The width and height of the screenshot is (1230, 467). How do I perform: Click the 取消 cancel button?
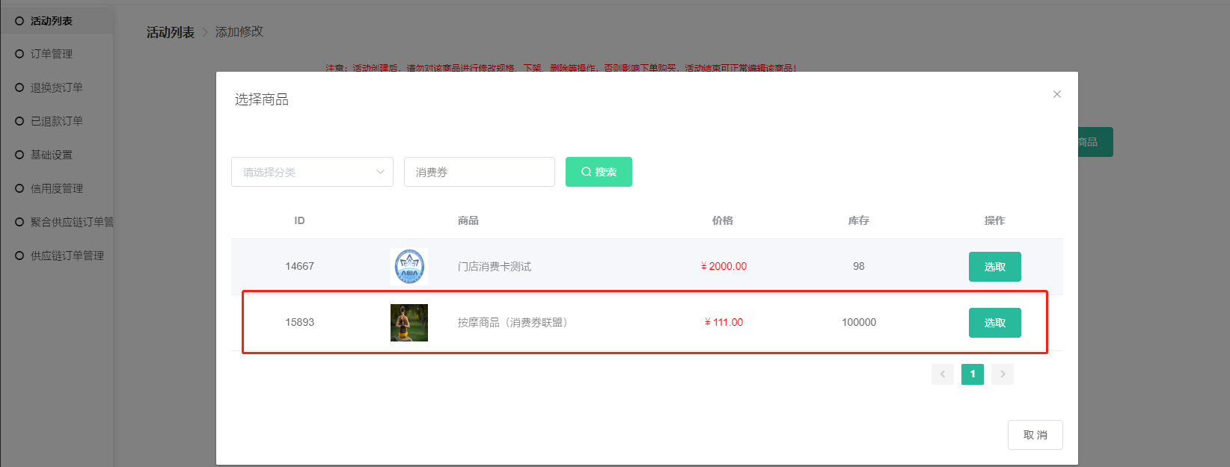(x=1035, y=435)
